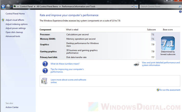
Task: Open Action Center under See also
Action: coord(12,107)
